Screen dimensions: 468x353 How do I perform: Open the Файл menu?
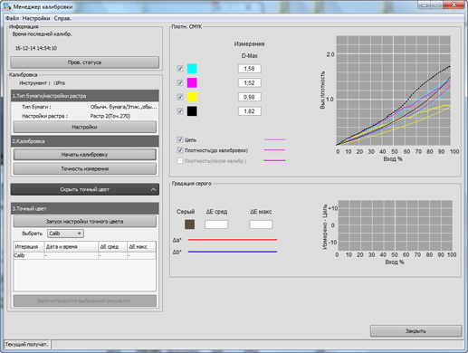click(x=12, y=18)
